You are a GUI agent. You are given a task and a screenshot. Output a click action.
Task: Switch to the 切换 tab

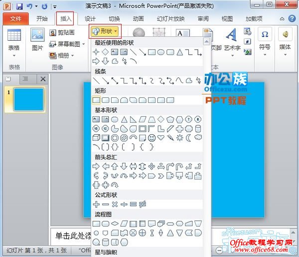(x=114, y=19)
